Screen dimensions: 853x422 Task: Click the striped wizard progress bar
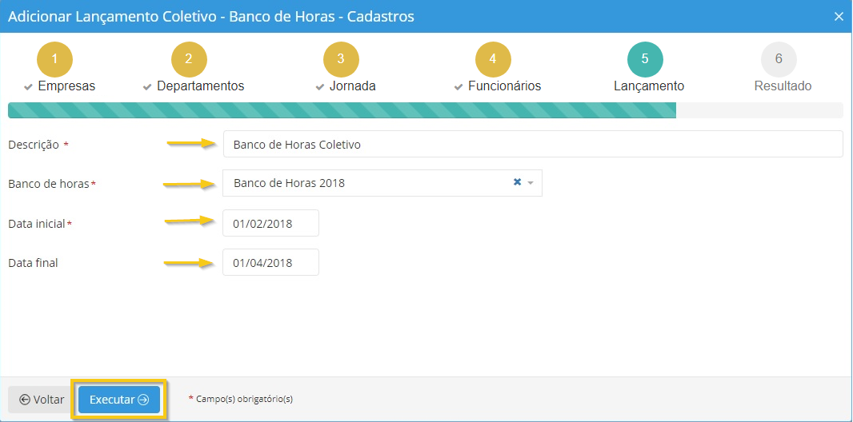342,110
